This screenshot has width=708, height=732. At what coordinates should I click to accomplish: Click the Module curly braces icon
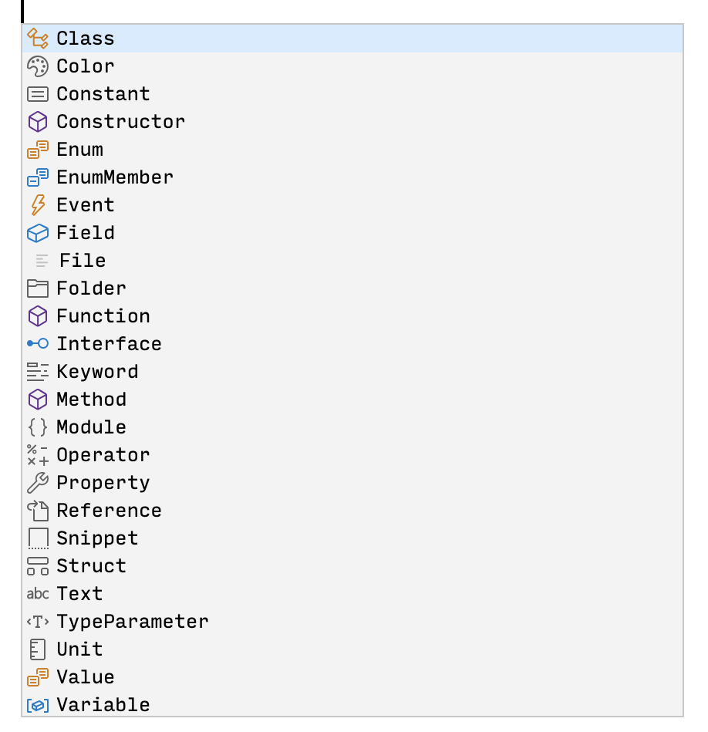[38, 427]
